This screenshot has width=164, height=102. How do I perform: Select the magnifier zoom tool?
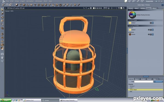(2, 61)
